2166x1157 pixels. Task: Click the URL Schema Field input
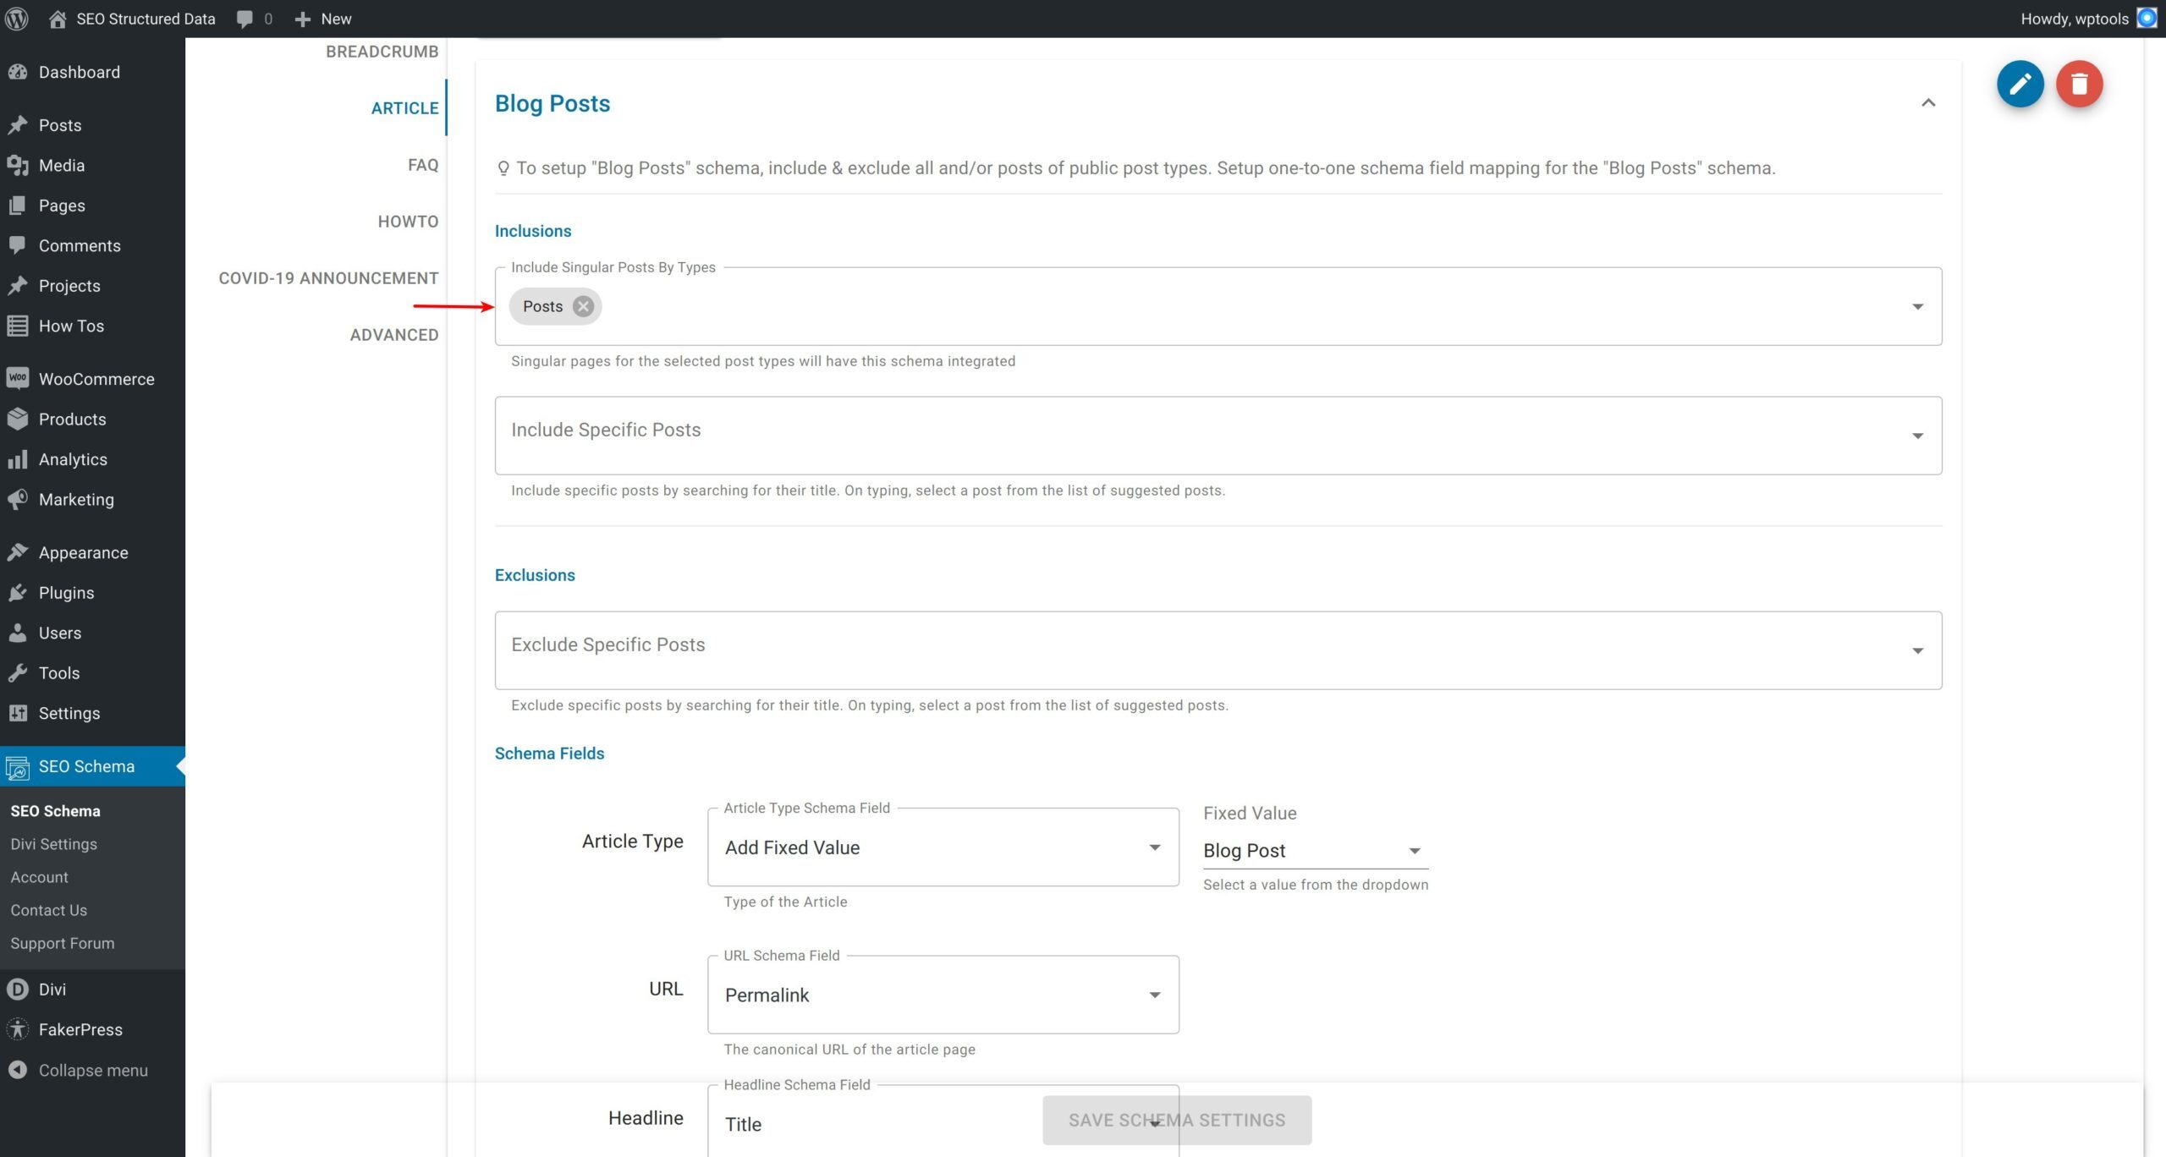pos(943,994)
